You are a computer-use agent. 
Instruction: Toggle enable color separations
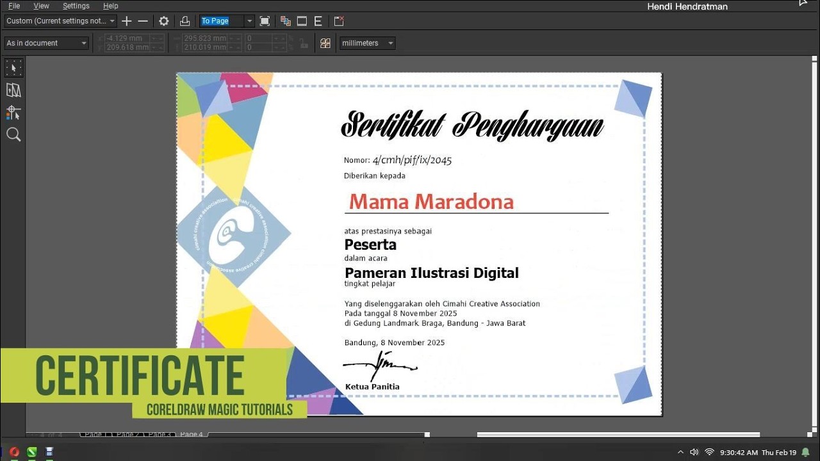(x=286, y=21)
